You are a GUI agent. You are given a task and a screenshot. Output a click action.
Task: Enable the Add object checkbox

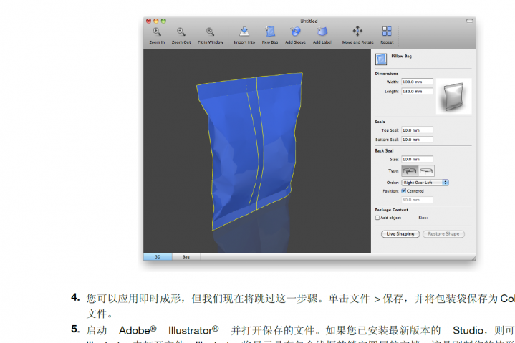(x=378, y=217)
